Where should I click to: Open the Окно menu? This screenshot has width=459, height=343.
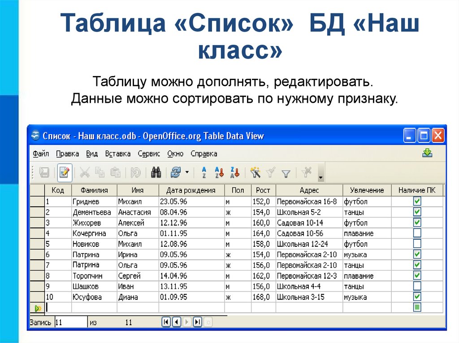click(x=175, y=154)
